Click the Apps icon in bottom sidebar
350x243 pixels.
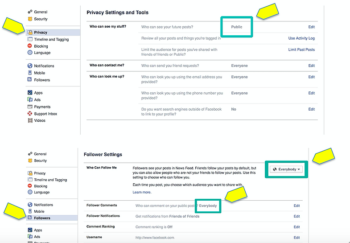(30, 230)
